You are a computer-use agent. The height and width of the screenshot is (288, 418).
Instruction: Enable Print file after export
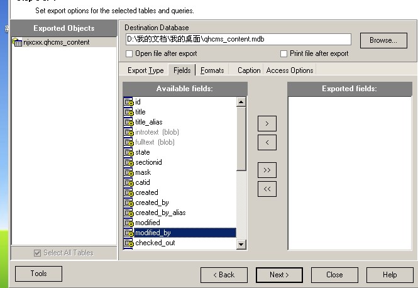(x=283, y=54)
